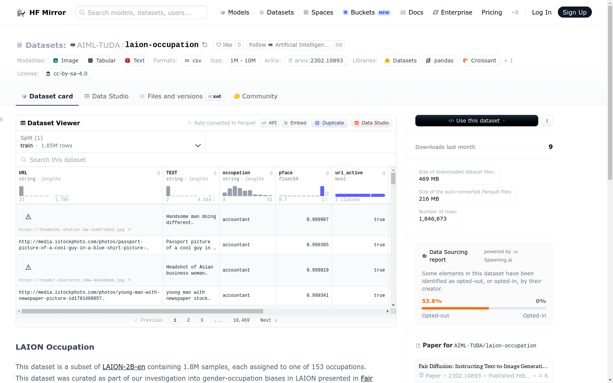613x383 pixels.
Task: Click the warning icon beside Headshot of Asian row
Action: tap(28, 267)
